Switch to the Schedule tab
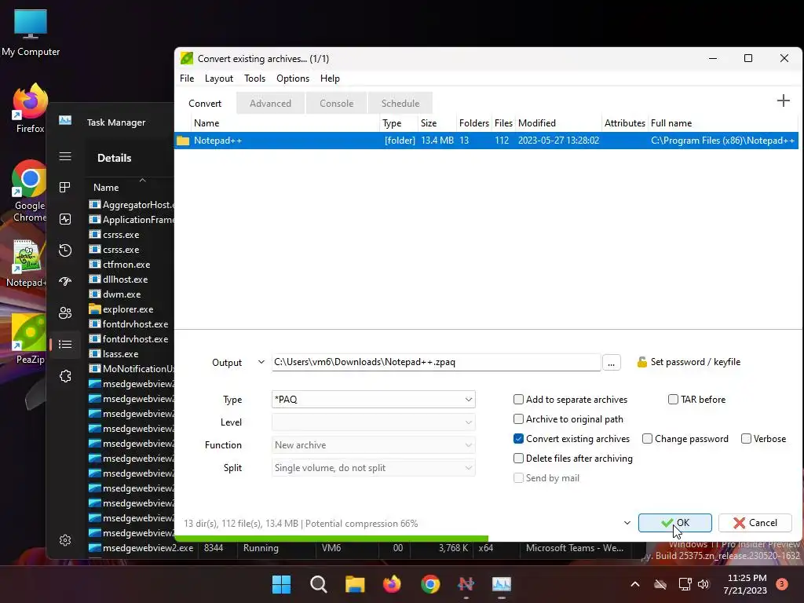Image resolution: width=804 pixels, height=603 pixels. (400, 103)
